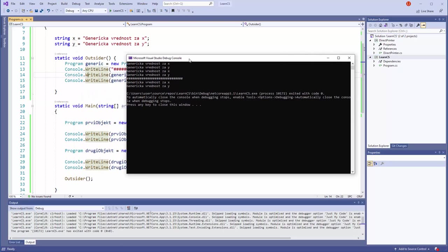Toggle Word Wrap in Output panel toolbar

[136, 208]
